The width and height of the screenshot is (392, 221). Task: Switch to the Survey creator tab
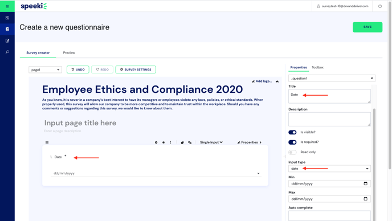[x=38, y=53]
